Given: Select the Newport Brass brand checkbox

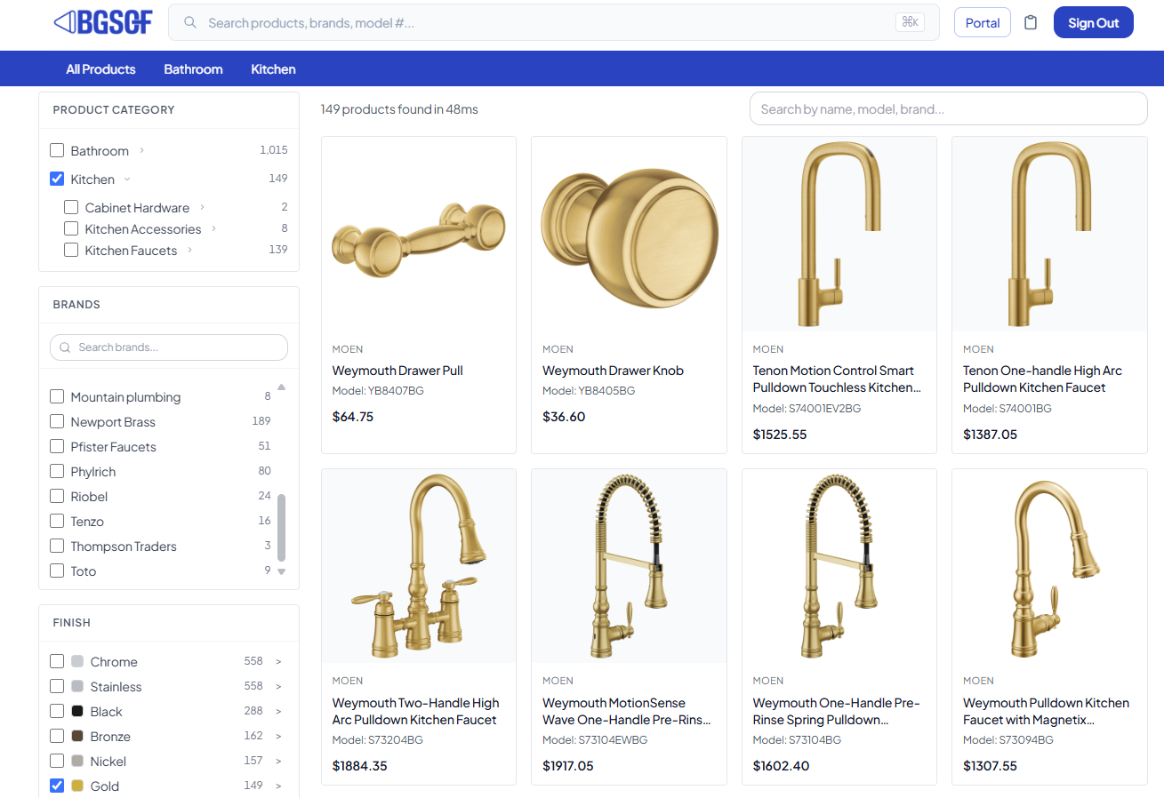Looking at the screenshot, I should (x=57, y=421).
